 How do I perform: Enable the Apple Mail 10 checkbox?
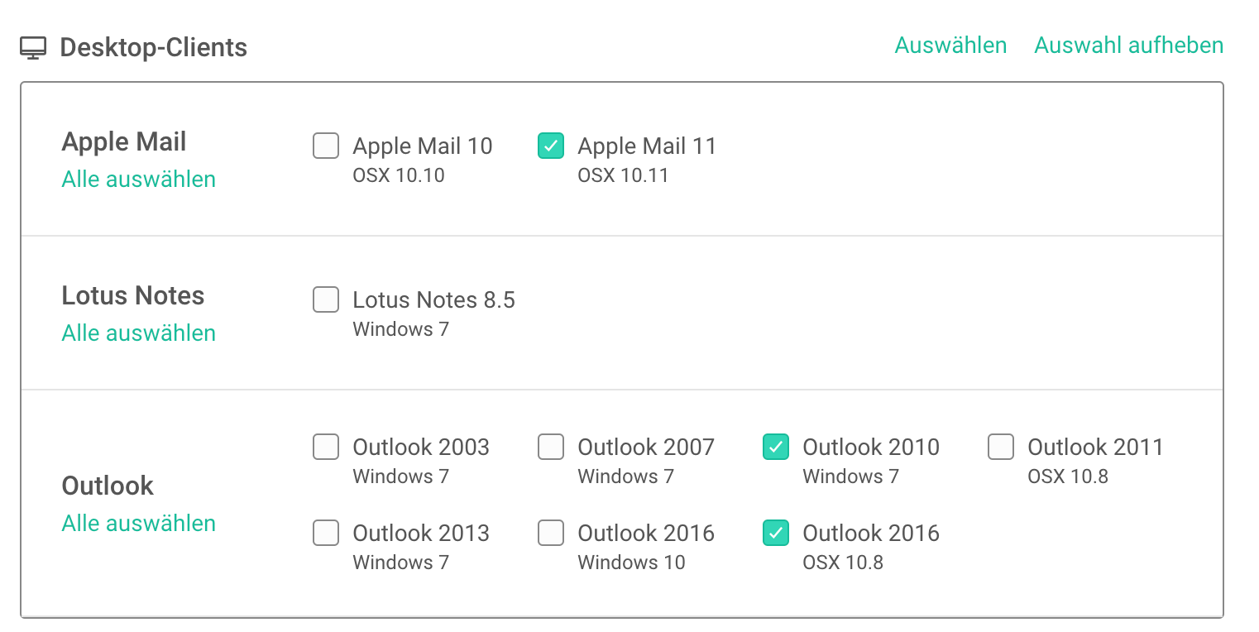click(326, 146)
